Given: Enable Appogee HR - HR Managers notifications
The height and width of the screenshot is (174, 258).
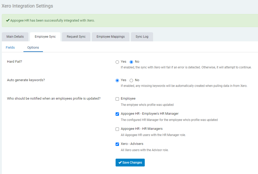Looking at the screenshot, I should click(117, 129).
